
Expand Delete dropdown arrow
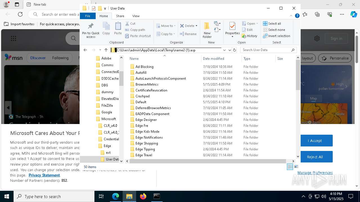(196, 26)
